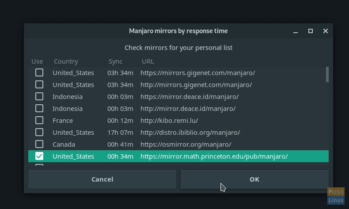Click the Canada country cell

[x=64, y=144]
